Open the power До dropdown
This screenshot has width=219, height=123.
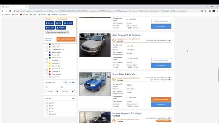coord(68,91)
